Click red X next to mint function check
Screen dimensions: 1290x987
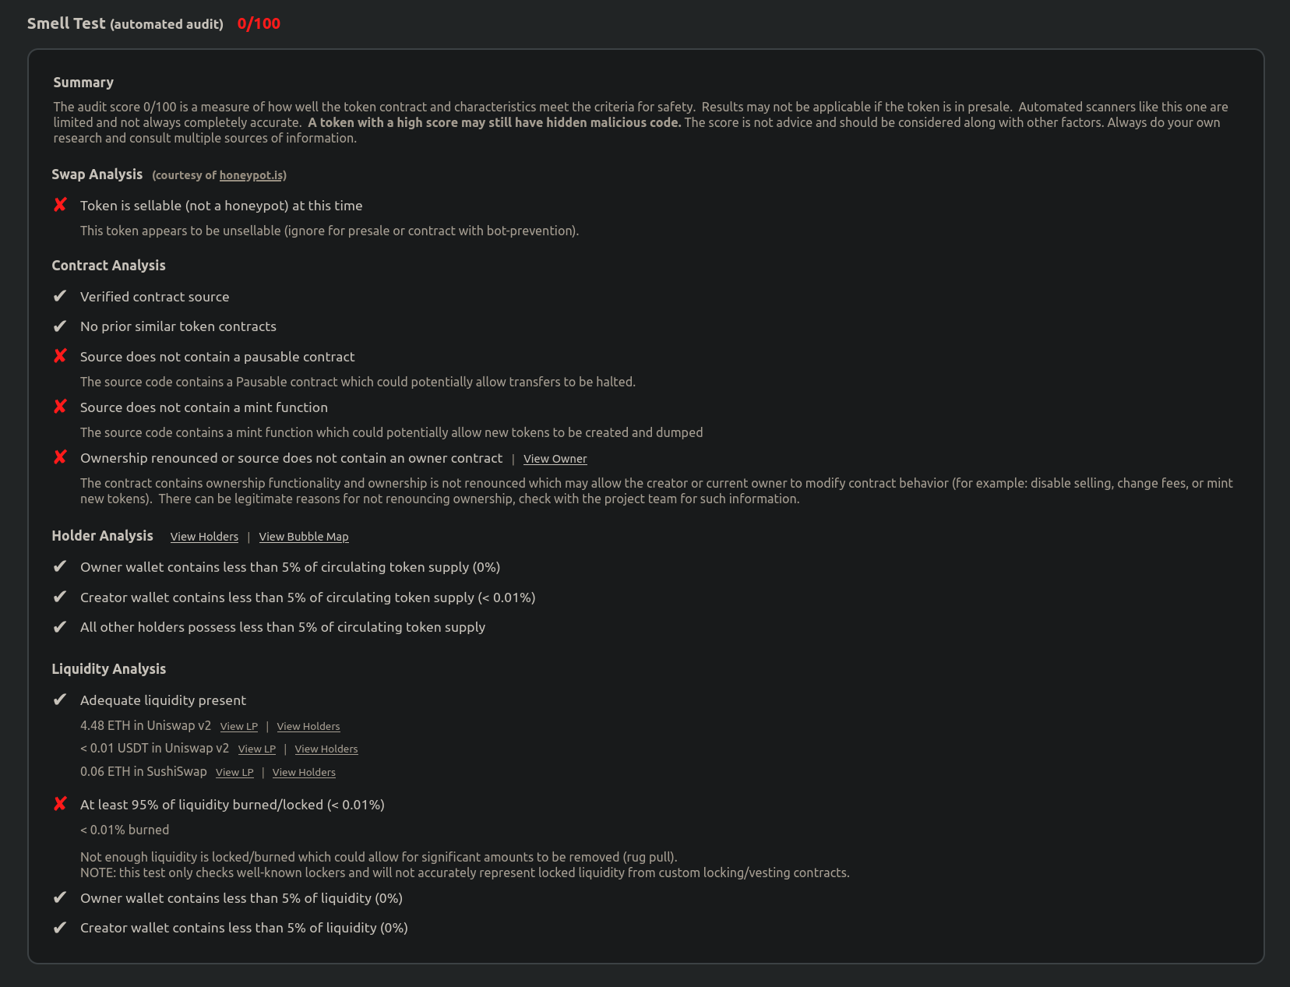[x=60, y=407]
